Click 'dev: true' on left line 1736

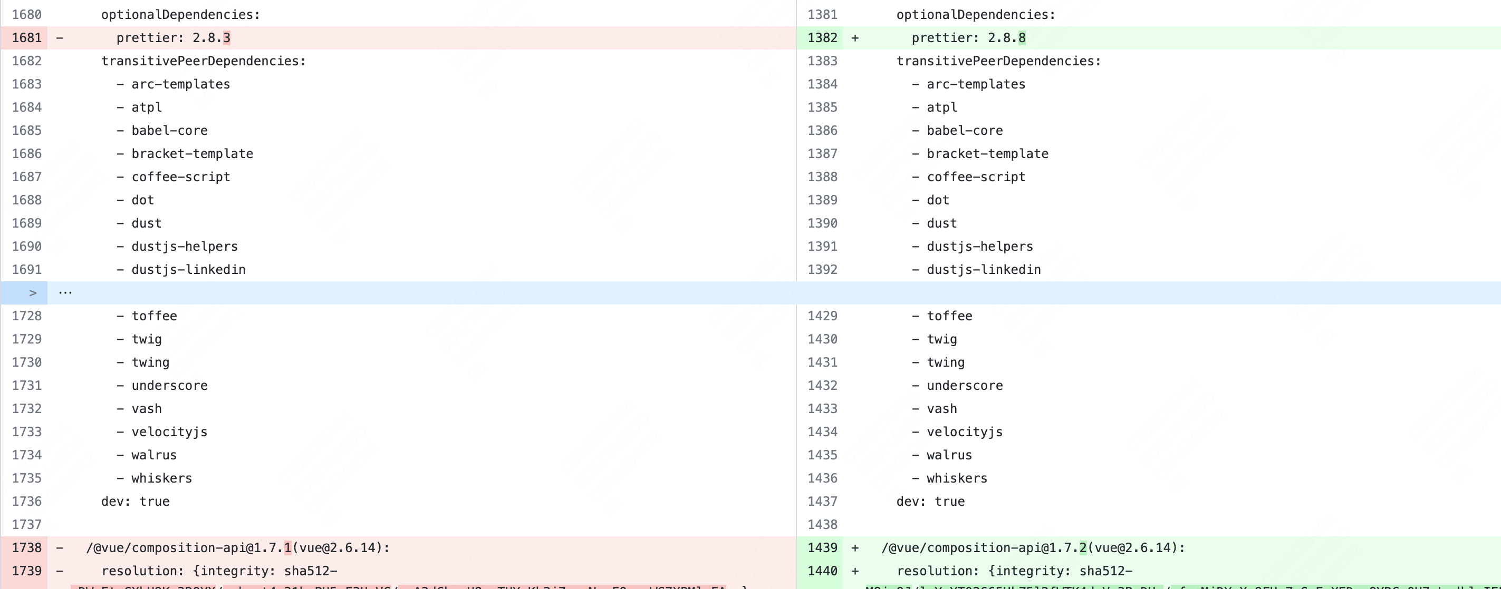tap(135, 501)
